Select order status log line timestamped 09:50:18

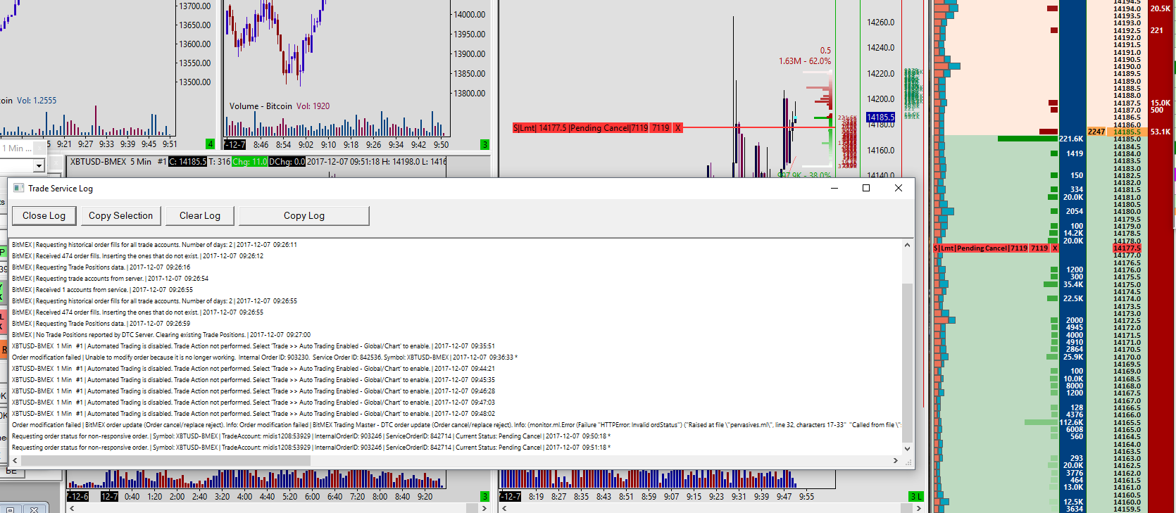[x=311, y=436]
